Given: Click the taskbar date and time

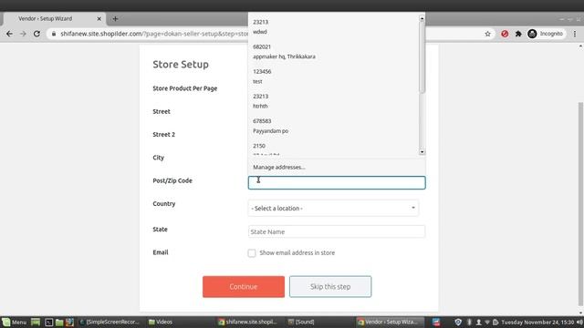Looking at the screenshot, I should 537,322.
